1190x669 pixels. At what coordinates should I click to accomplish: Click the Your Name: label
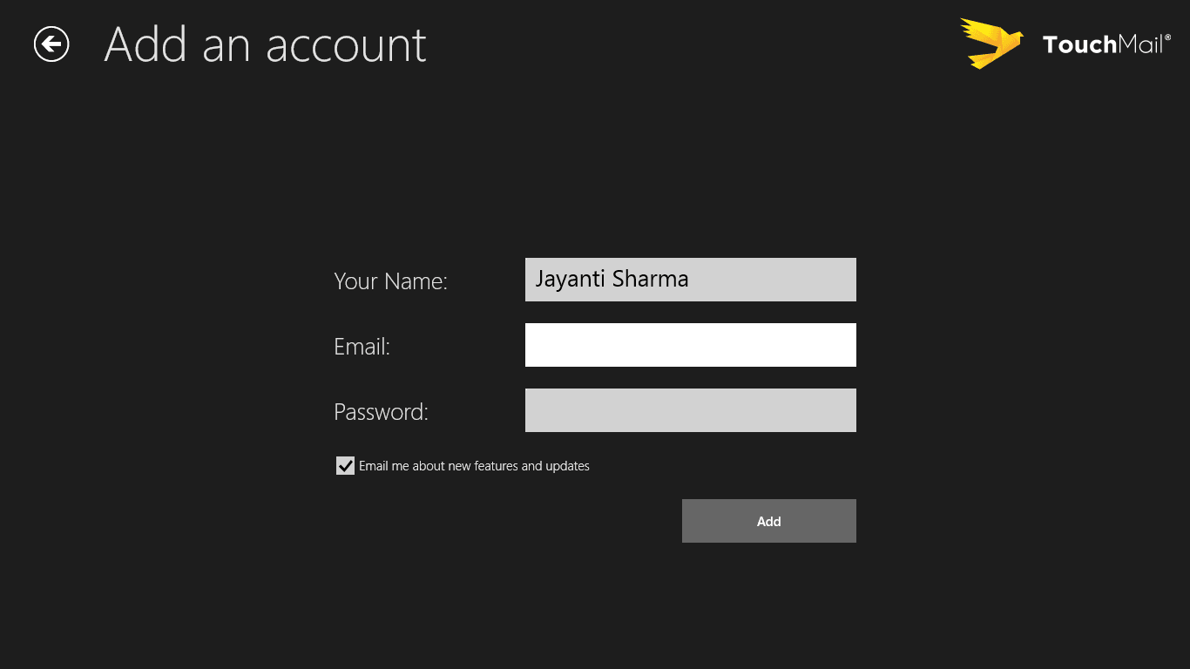tap(390, 281)
